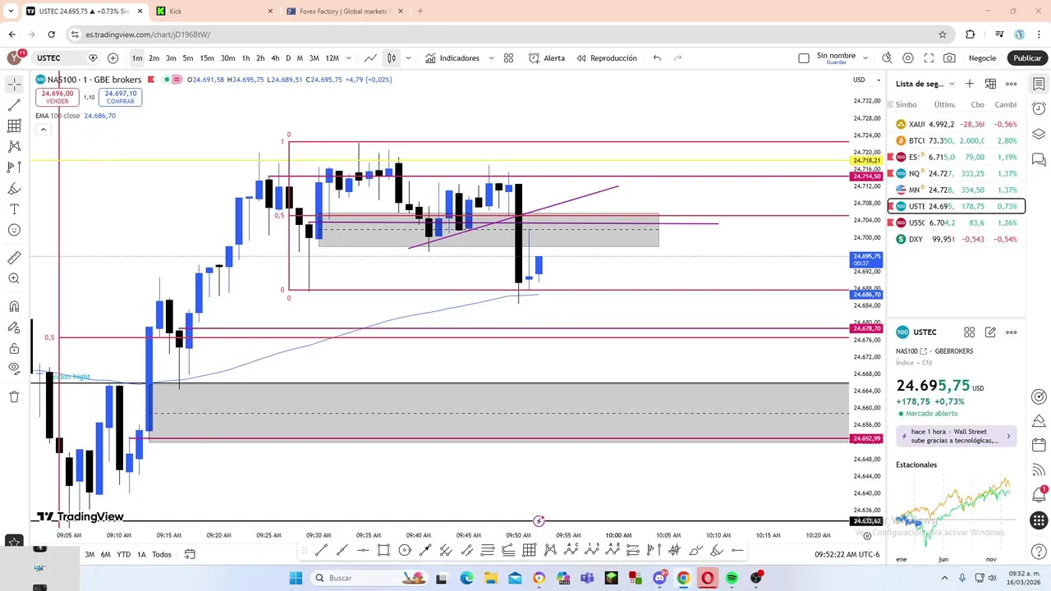This screenshot has width=1051, height=591.
Task: Expand chart type dropdown arrow
Action: click(408, 58)
